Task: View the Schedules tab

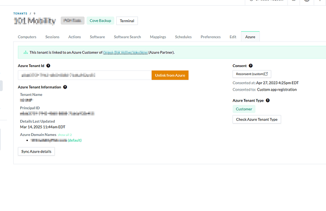Action: (183, 37)
